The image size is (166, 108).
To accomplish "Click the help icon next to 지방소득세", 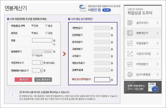I will tap(84, 63).
